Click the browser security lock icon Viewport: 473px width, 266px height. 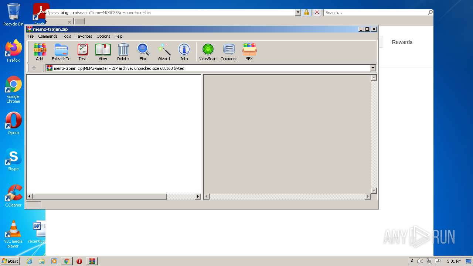pos(306,13)
